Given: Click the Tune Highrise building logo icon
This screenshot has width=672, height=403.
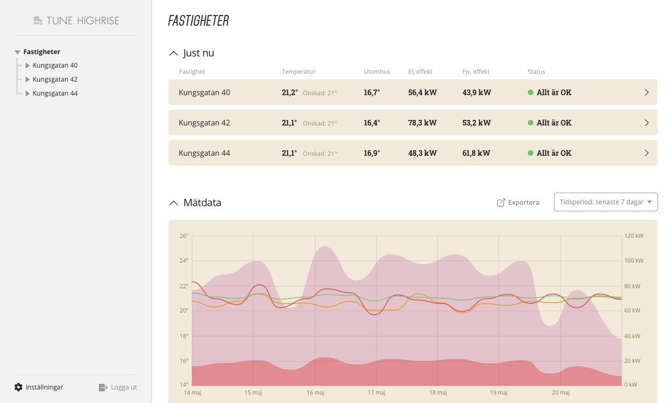Looking at the screenshot, I should point(38,21).
